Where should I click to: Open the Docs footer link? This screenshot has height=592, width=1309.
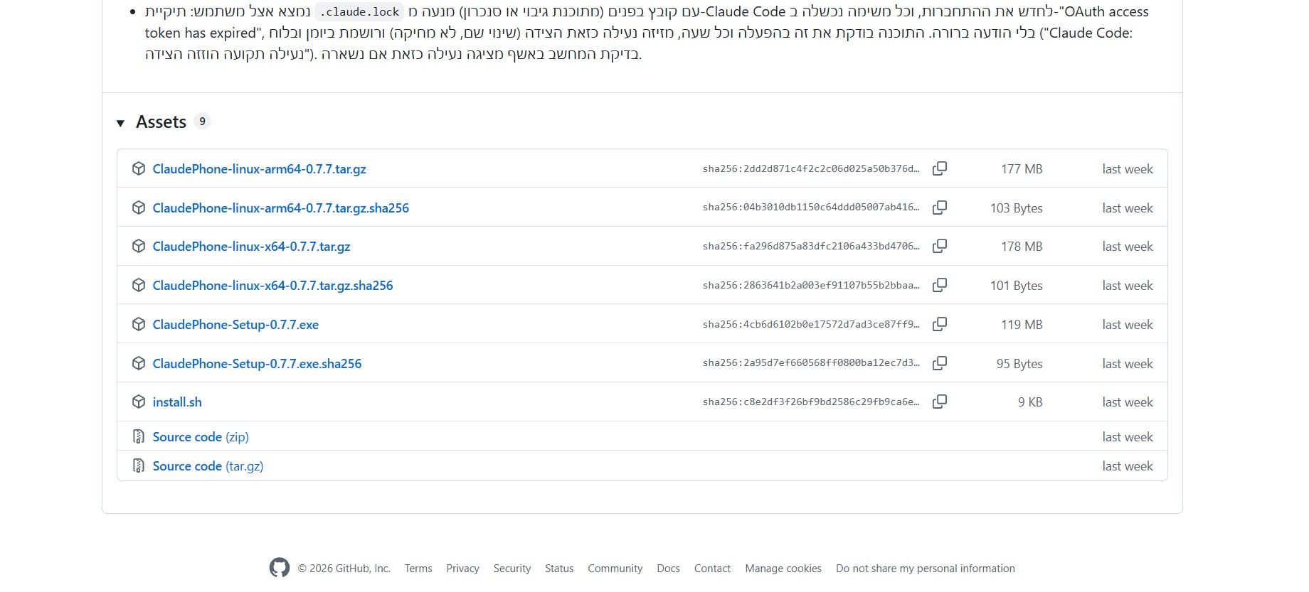click(668, 569)
